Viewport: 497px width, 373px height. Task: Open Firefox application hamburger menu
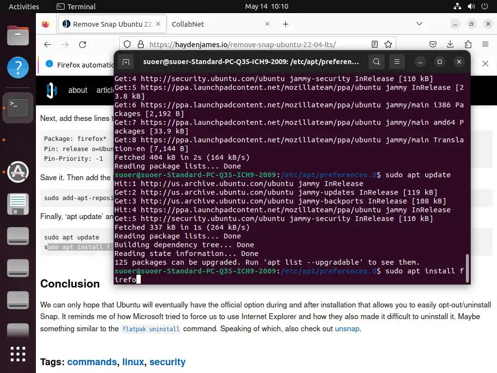coord(485,44)
